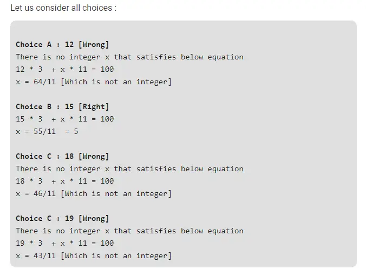Click the '[Wrong]' label beside Choice A
The image size is (366, 276).
coord(94,44)
